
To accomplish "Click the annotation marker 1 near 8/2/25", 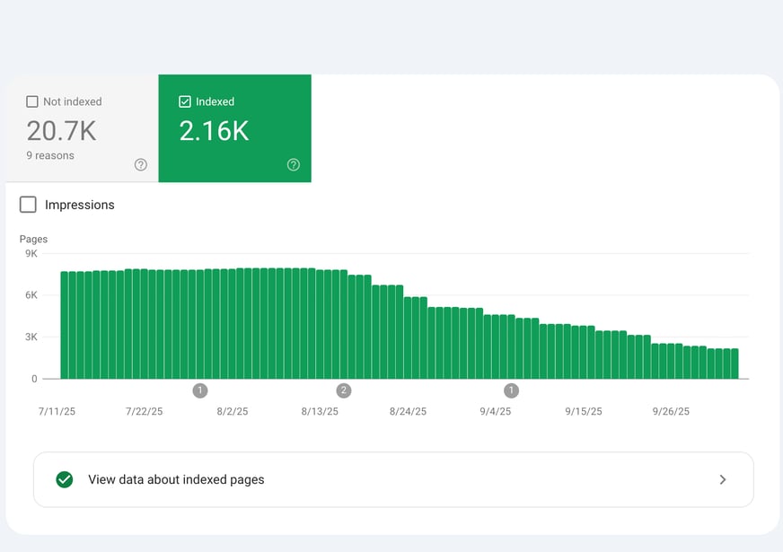I will pos(200,390).
